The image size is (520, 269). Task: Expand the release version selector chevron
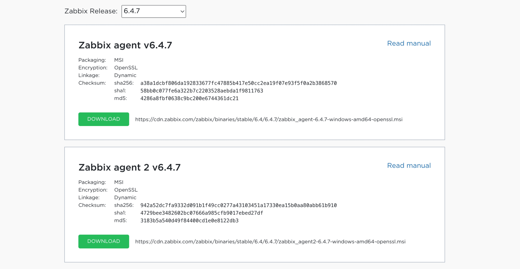pos(182,11)
